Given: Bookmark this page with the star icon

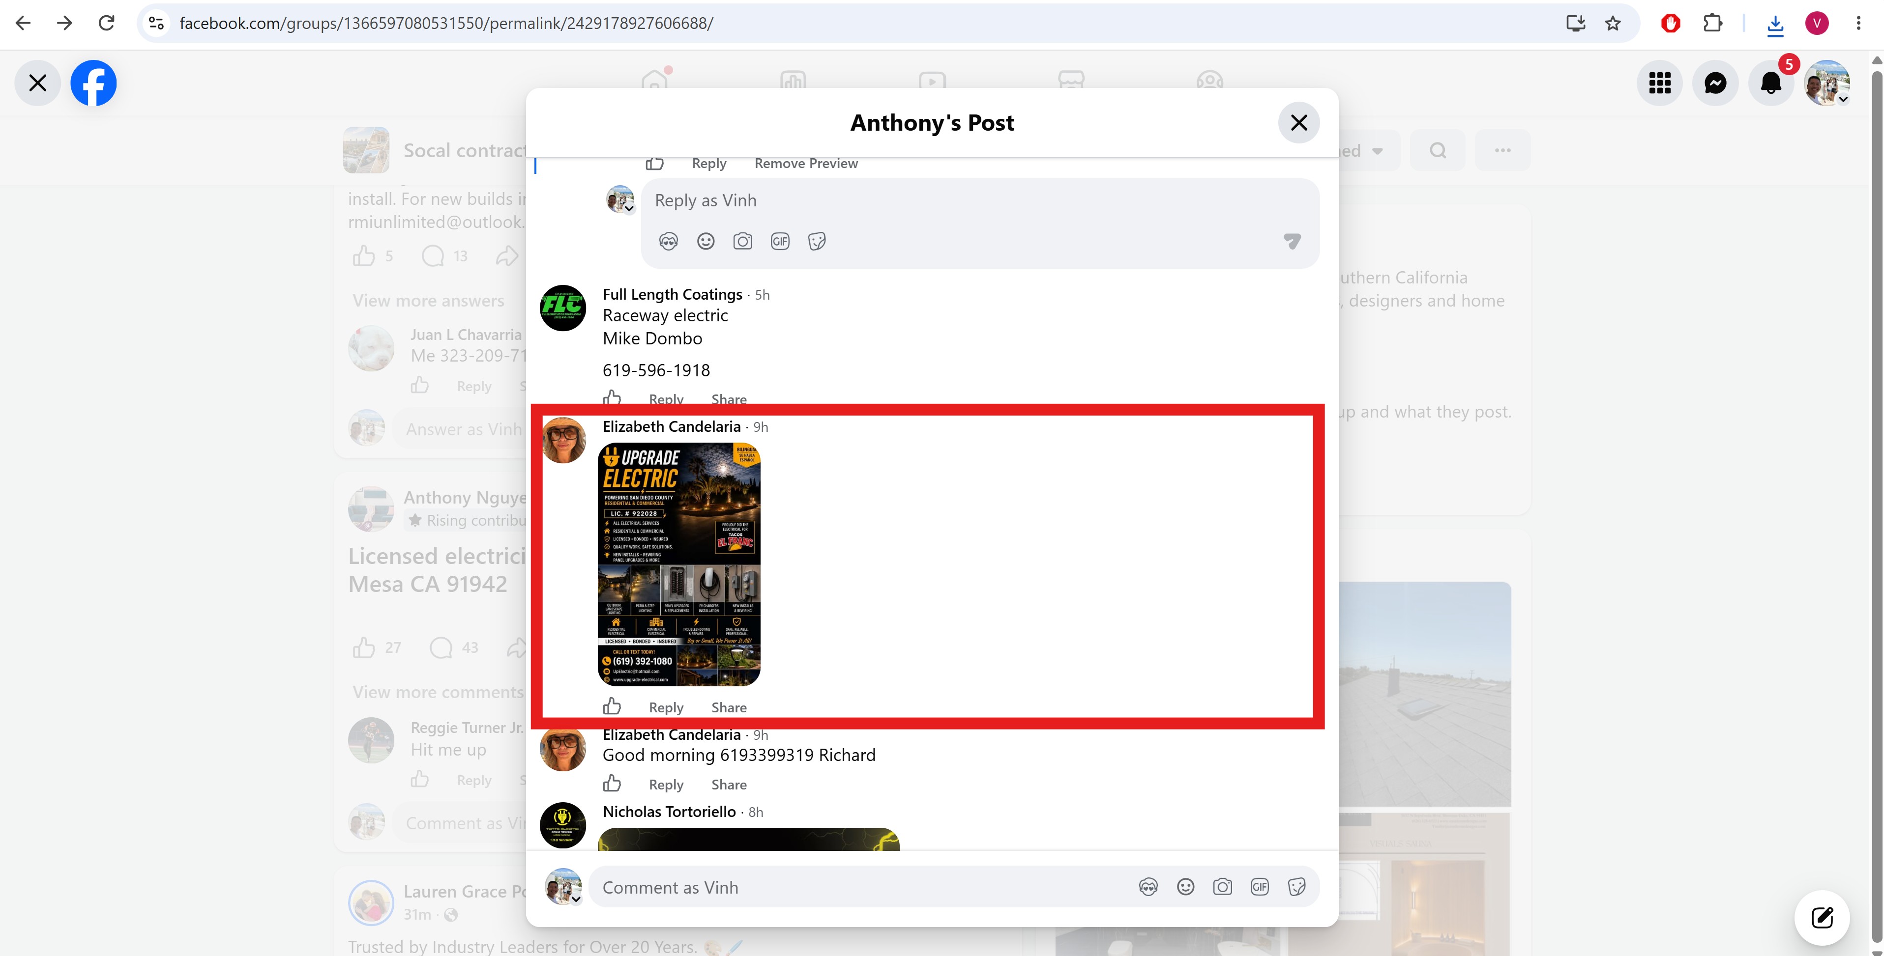Looking at the screenshot, I should (x=1613, y=24).
